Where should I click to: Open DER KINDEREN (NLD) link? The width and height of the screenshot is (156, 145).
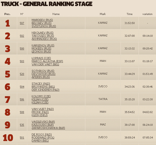tap(45, 90)
